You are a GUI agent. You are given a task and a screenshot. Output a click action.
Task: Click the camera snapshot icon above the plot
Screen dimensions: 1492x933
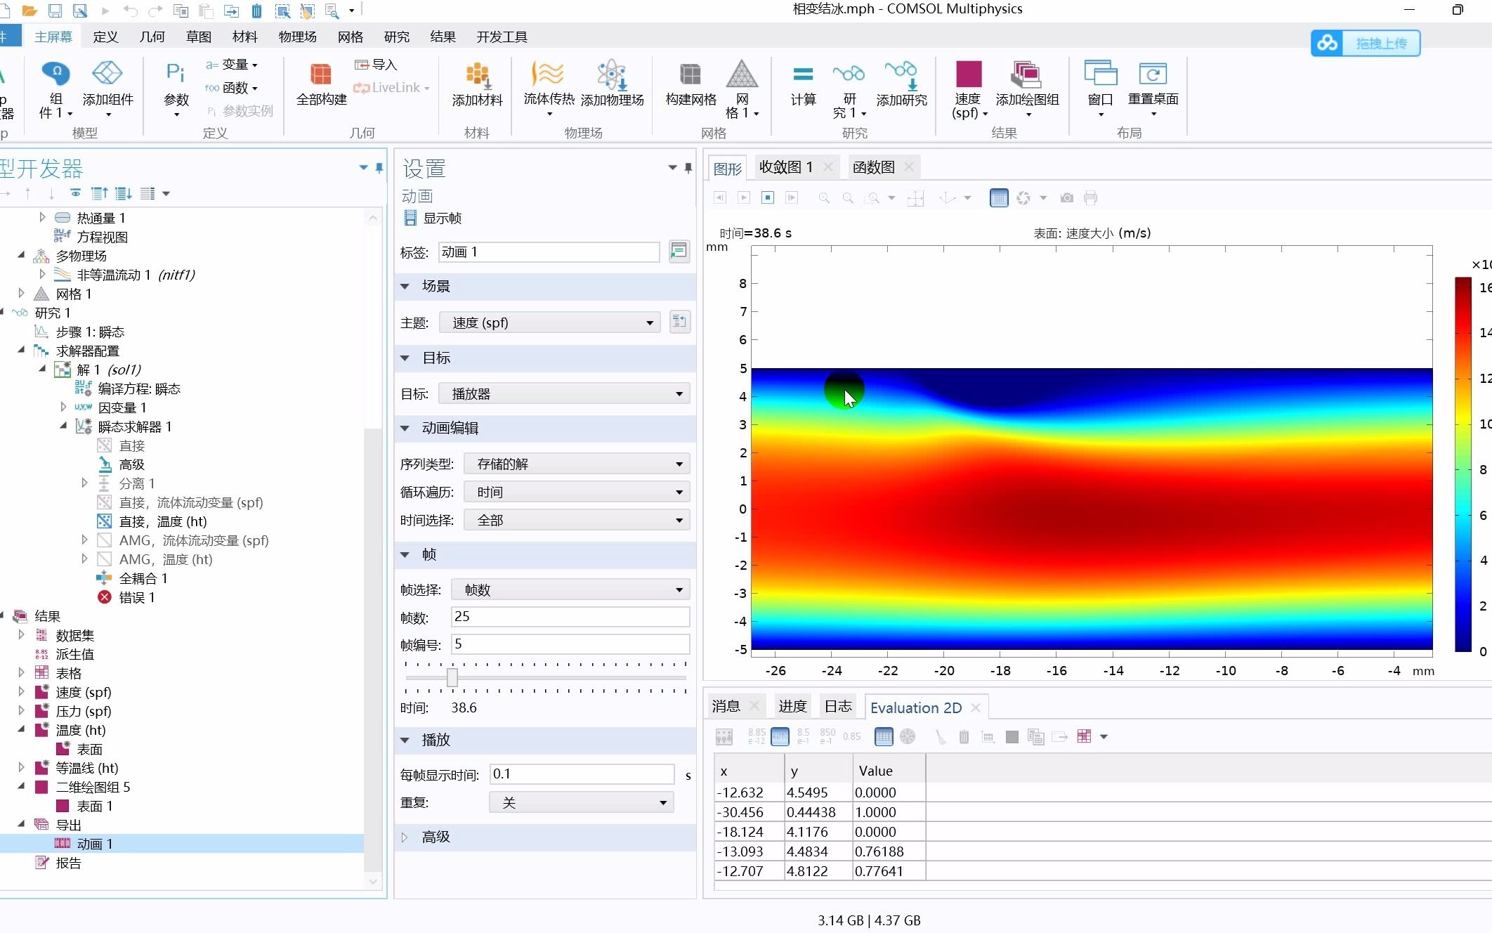pos(1066,198)
